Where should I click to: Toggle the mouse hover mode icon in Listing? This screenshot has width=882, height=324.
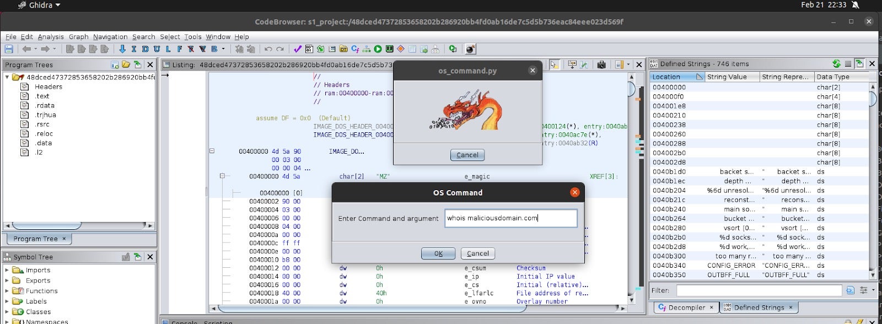coord(554,64)
